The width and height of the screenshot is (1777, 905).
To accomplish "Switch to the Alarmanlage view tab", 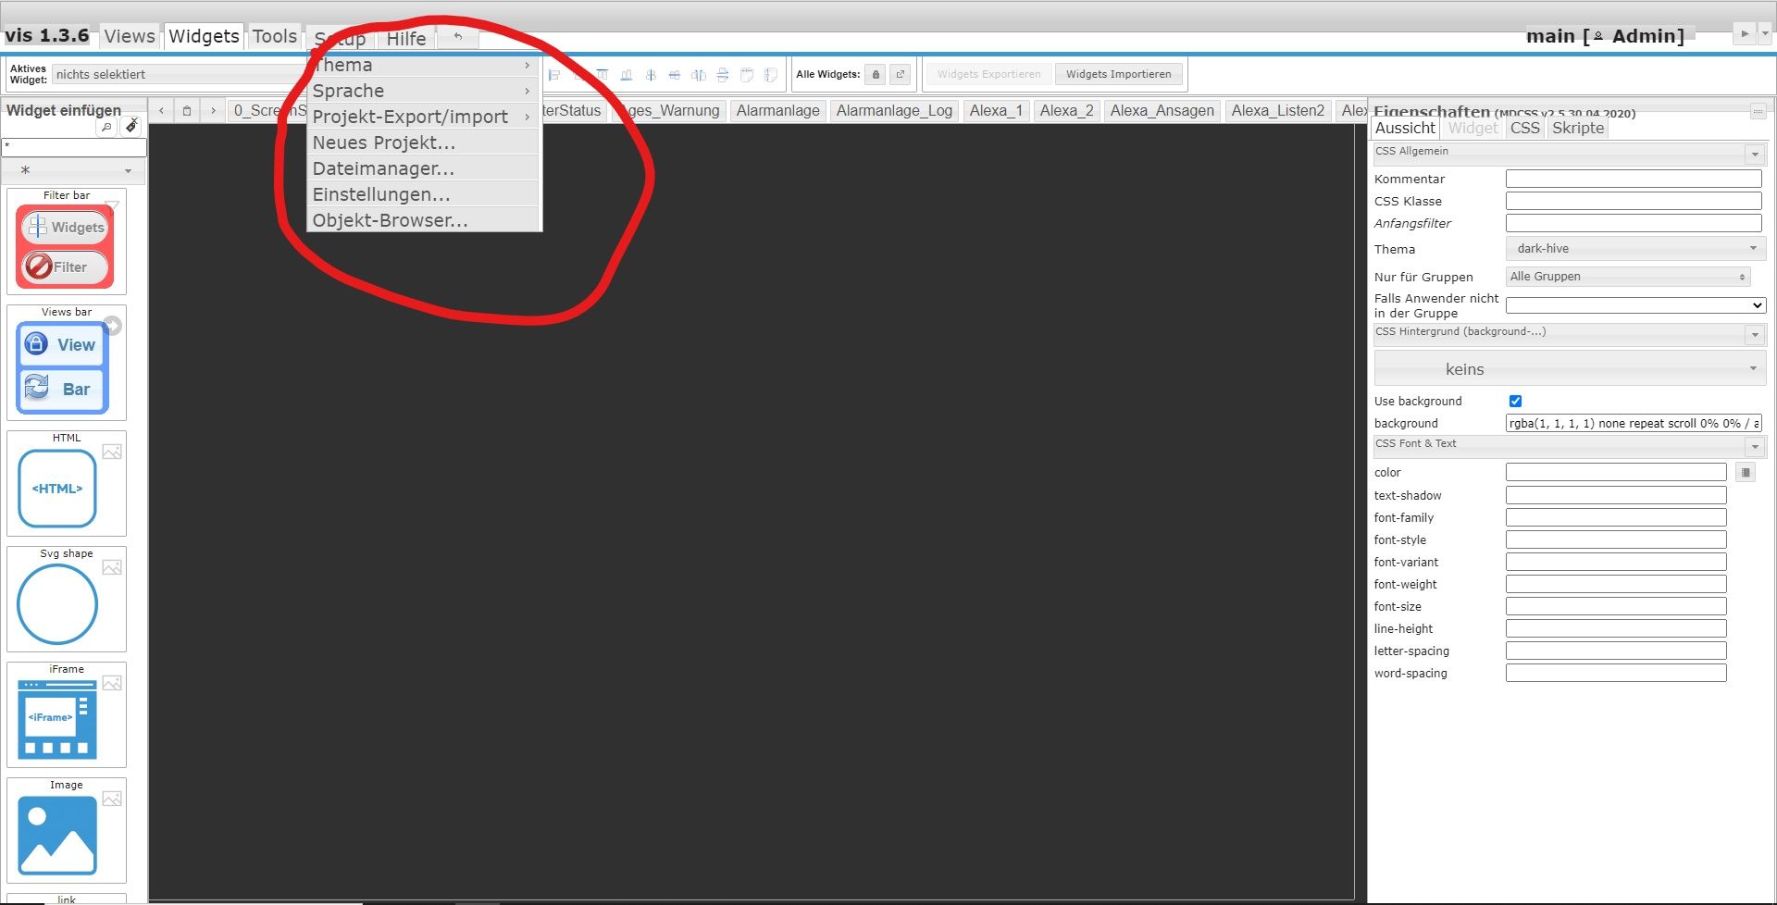I will pyautogui.click(x=777, y=111).
